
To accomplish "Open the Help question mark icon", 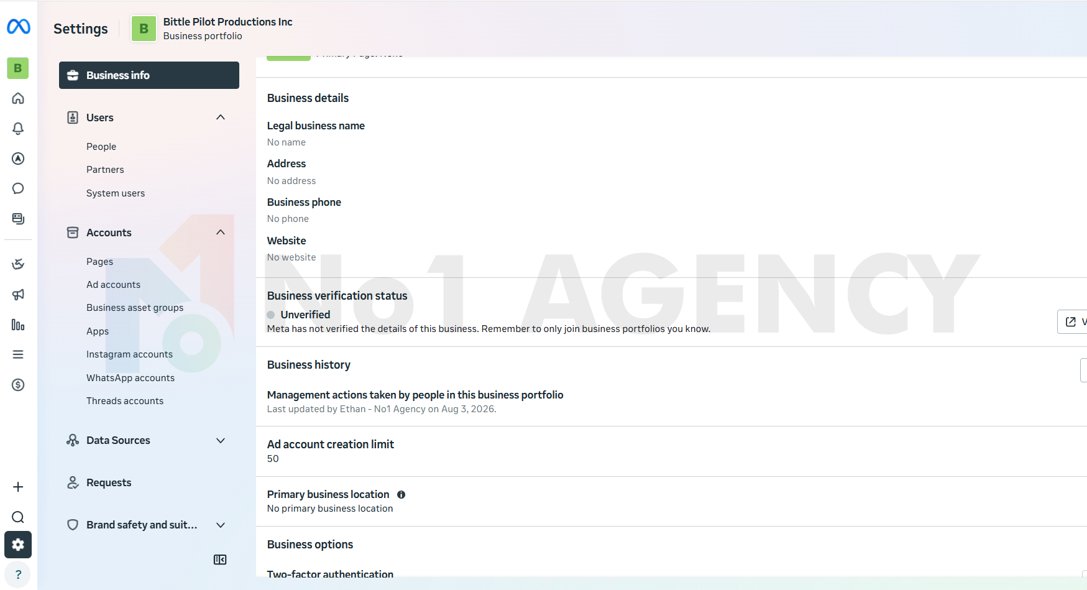I will [18, 574].
